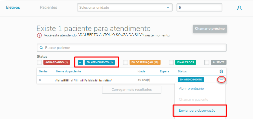Open the user profile icon
The width and height of the screenshot is (253, 119).
pyautogui.click(x=239, y=8)
